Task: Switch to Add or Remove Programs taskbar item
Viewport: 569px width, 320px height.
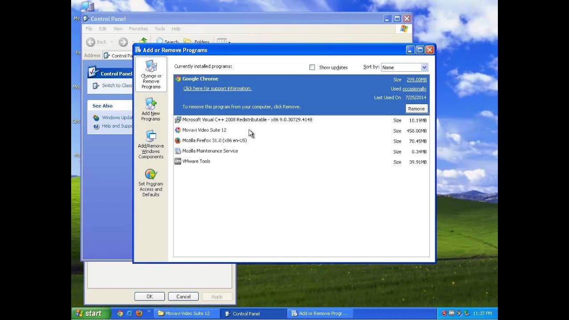Action: [321, 313]
